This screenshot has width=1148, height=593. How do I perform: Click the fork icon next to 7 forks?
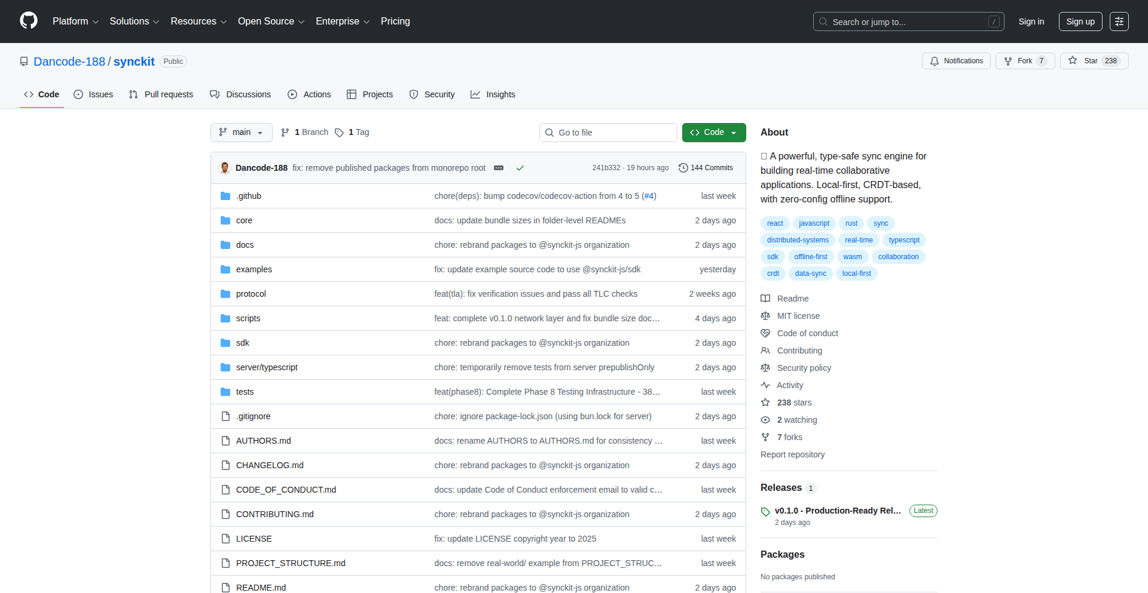(765, 437)
